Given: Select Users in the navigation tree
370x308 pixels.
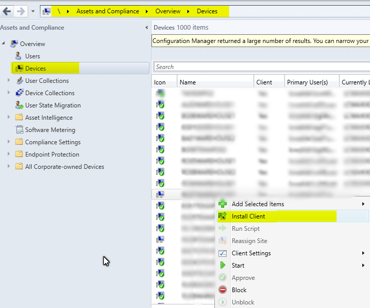Looking at the screenshot, I should tap(33, 56).
